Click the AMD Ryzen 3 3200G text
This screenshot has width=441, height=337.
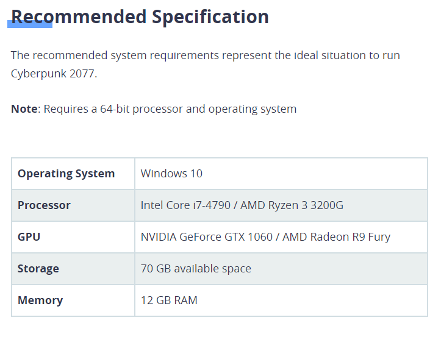click(292, 205)
